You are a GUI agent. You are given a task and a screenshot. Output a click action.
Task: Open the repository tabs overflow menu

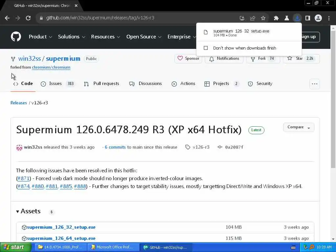(x=315, y=84)
